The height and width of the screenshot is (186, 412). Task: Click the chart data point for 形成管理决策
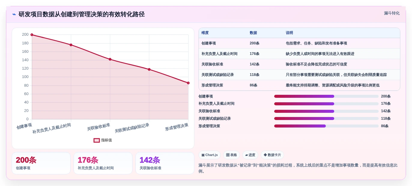188,83
